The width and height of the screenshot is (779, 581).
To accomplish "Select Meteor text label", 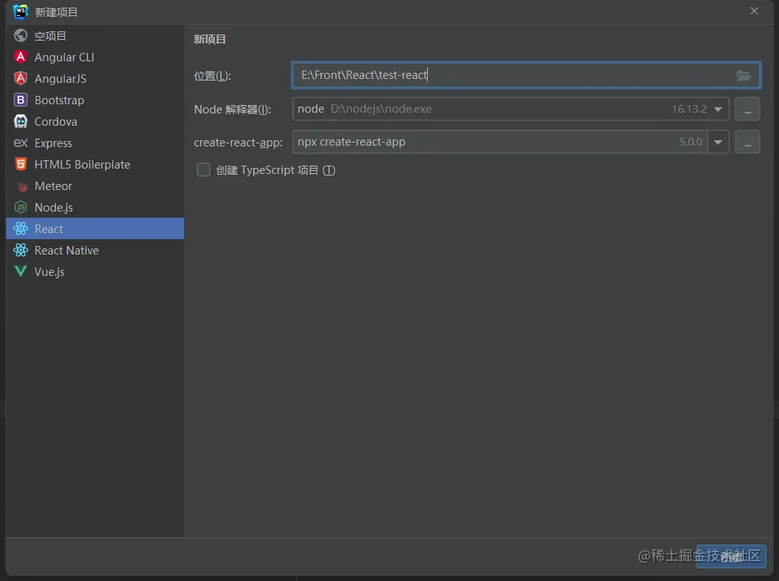I will (x=53, y=185).
